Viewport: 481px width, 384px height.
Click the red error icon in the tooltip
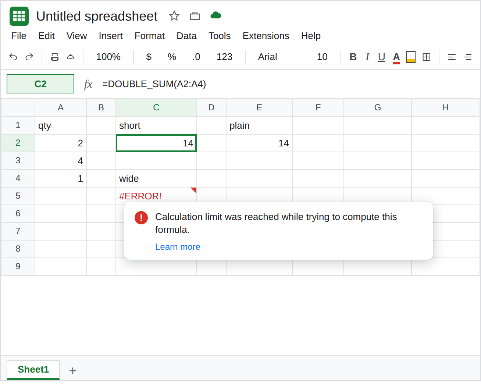[x=141, y=218]
